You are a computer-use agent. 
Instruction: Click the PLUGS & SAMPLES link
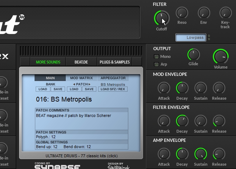pos(115,62)
